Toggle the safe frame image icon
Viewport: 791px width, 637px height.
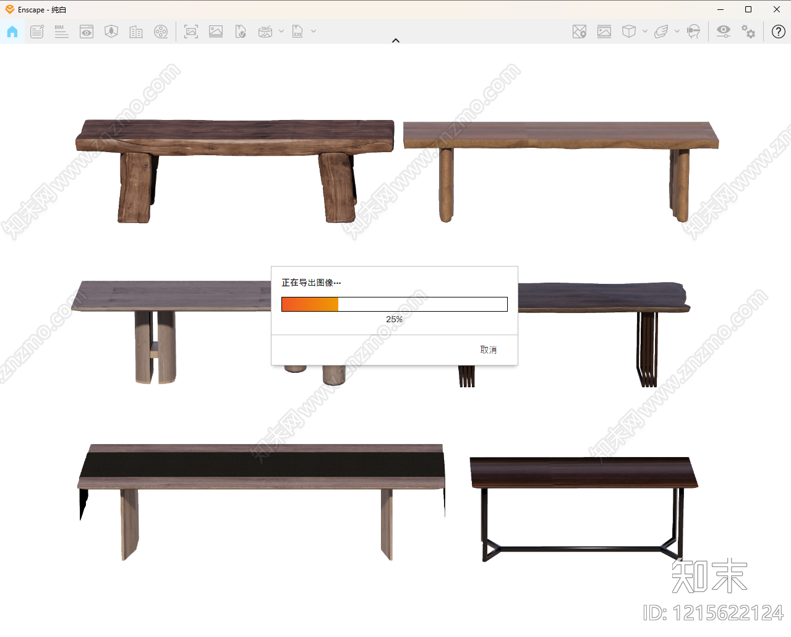604,32
